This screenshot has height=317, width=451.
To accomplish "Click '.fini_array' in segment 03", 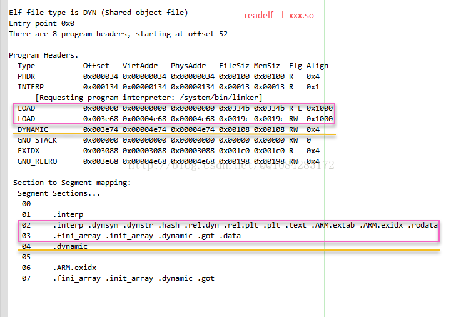I will point(77,236).
